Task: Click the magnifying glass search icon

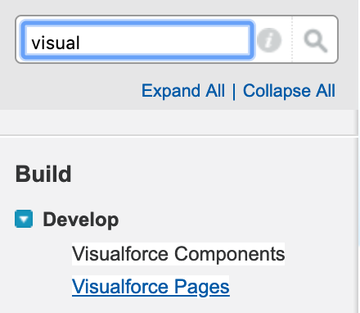Action: click(x=316, y=41)
